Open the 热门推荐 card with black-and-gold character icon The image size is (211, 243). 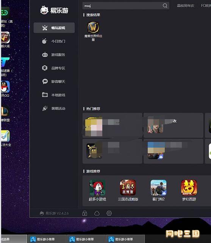point(112,151)
